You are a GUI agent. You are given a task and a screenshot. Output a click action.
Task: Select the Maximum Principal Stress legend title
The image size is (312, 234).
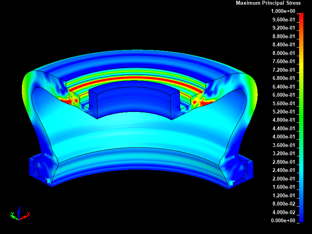pyautogui.click(x=268, y=3)
